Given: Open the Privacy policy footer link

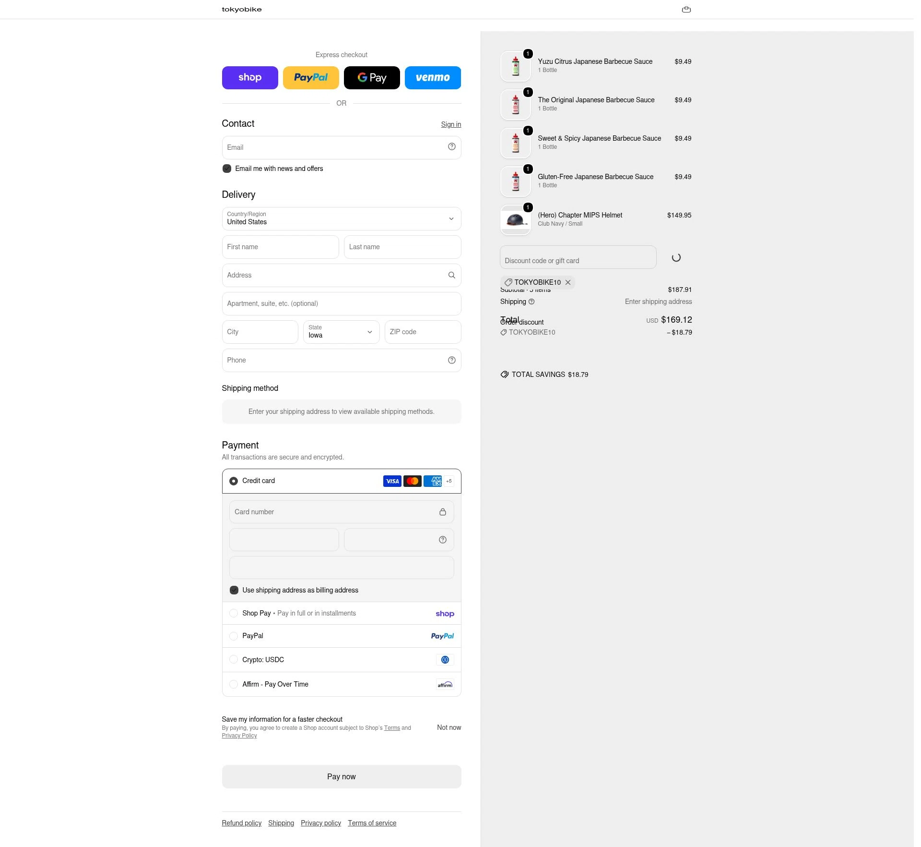Looking at the screenshot, I should click(x=321, y=823).
